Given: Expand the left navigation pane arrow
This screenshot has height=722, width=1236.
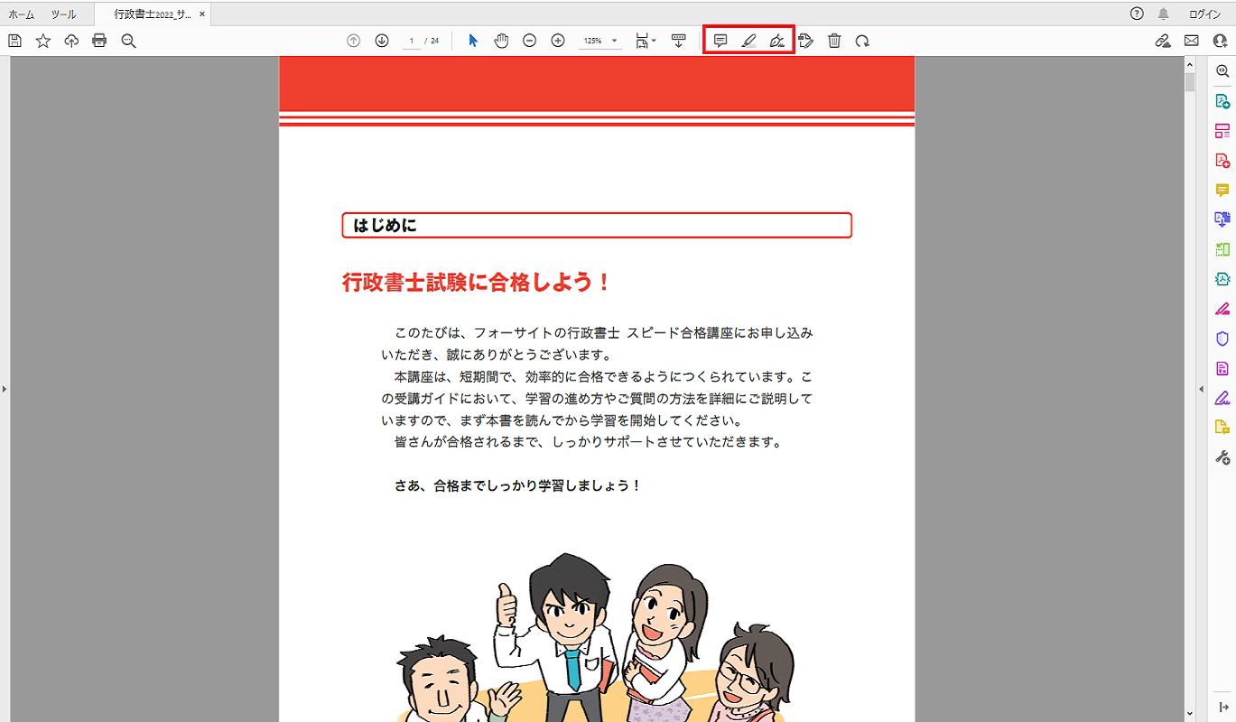Looking at the screenshot, I should (x=4, y=389).
